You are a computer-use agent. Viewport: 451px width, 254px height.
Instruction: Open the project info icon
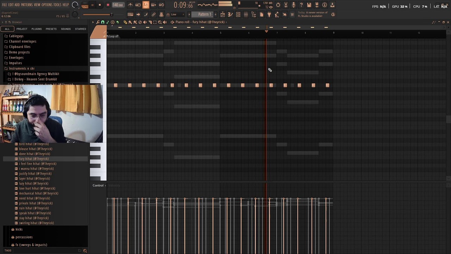[325, 5]
